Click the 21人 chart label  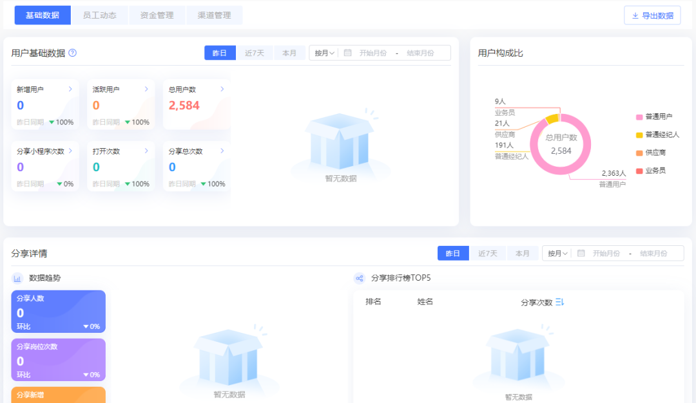[502, 123]
